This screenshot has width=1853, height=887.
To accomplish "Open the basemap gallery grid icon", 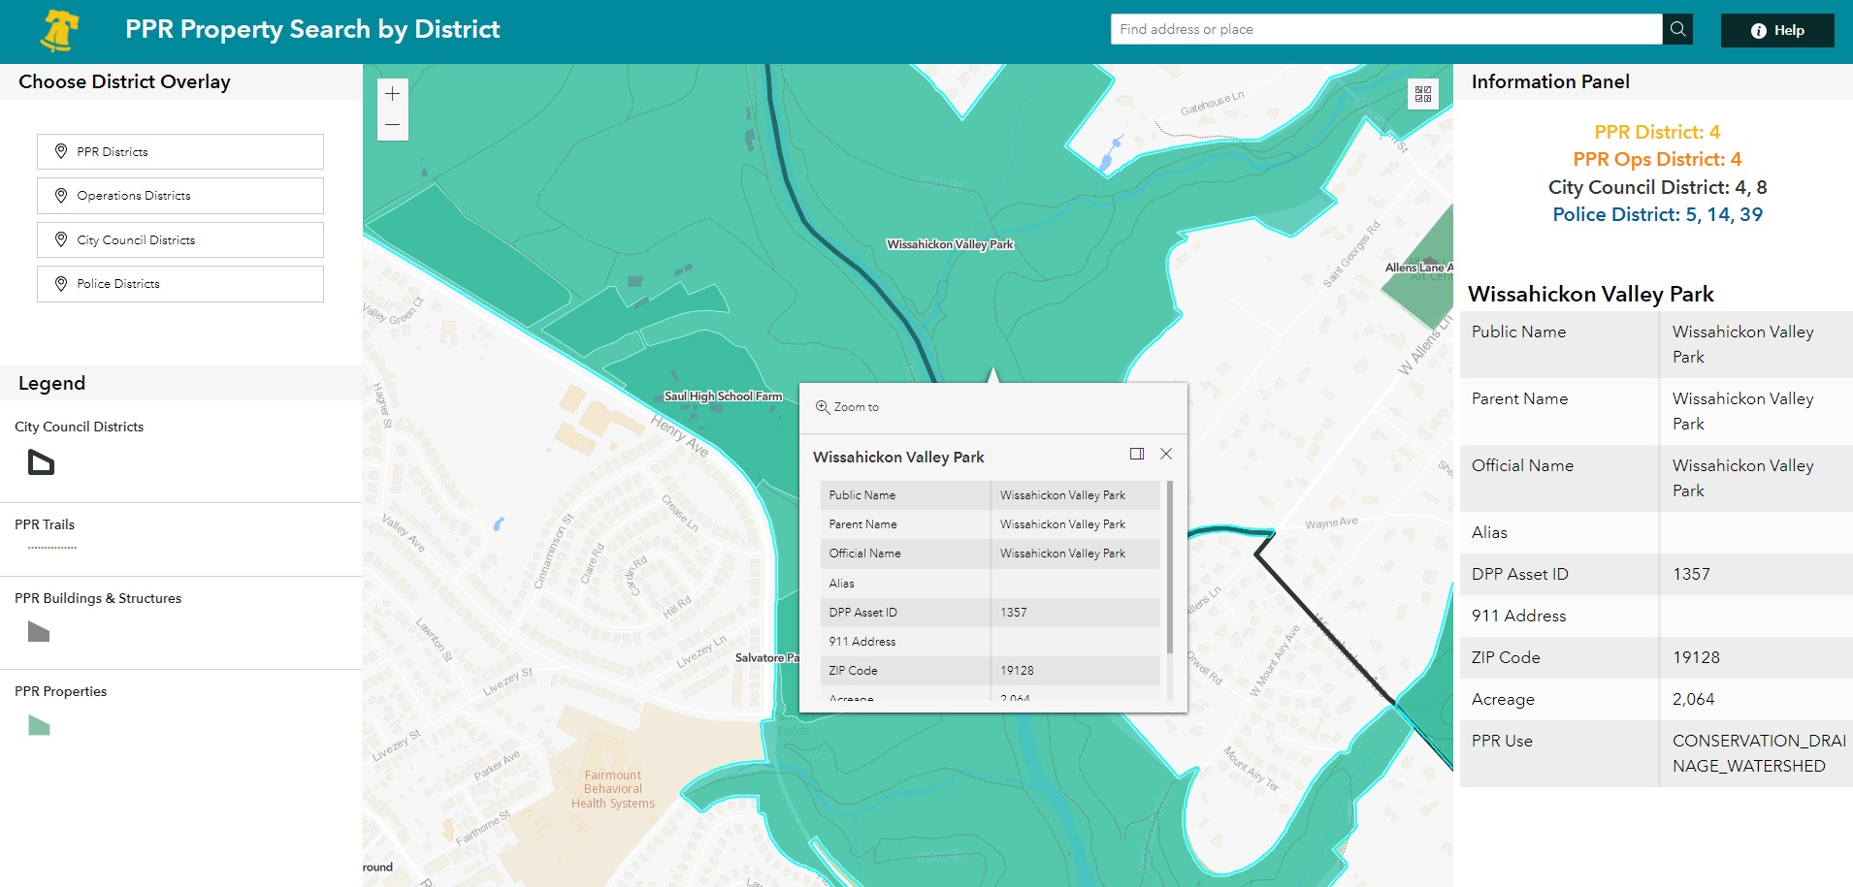I will pos(1422,94).
